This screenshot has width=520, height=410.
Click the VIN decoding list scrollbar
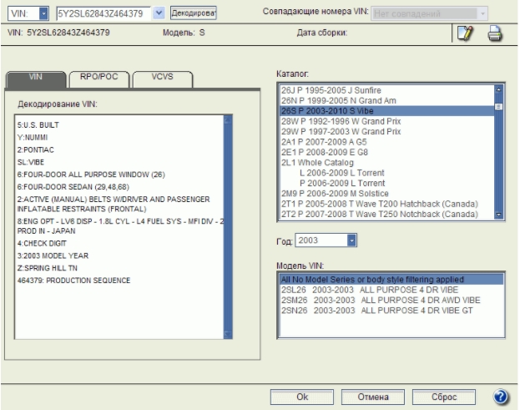coord(228,227)
